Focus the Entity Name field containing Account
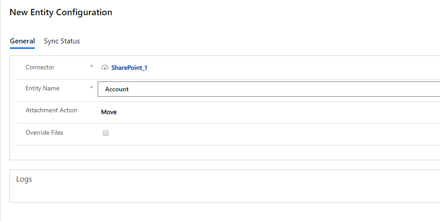440x221 pixels. pyautogui.click(x=269, y=89)
